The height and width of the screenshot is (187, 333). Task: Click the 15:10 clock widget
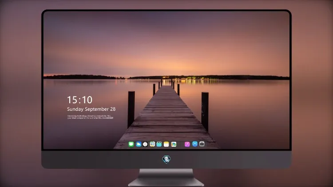[x=79, y=100]
